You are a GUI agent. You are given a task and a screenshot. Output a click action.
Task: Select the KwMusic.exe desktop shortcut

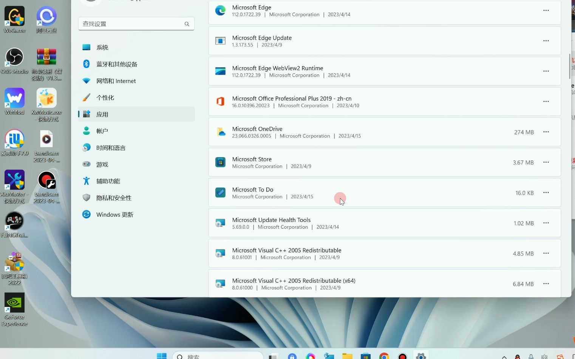[x=46, y=105]
